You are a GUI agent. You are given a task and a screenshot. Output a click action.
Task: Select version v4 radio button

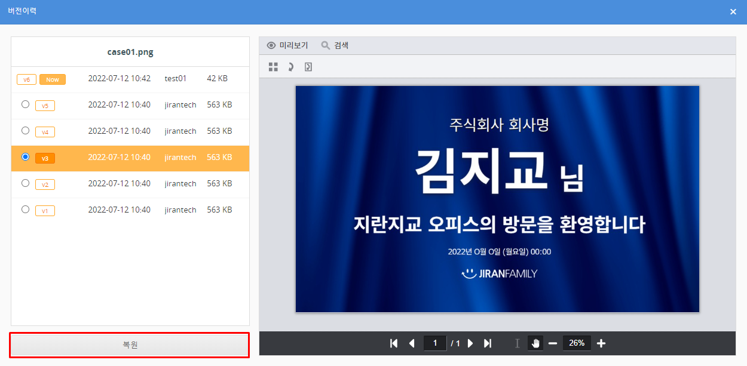coord(25,131)
